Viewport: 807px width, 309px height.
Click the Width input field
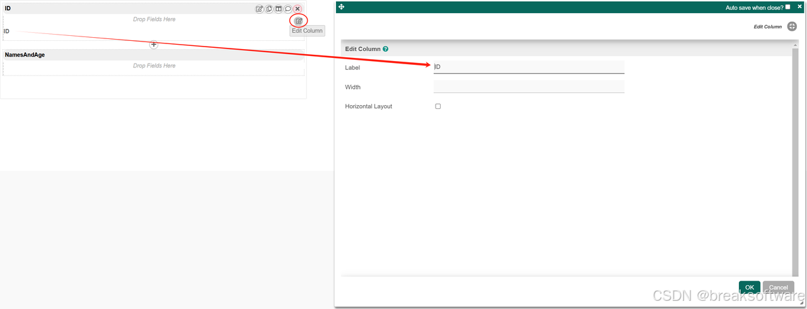[529, 86]
